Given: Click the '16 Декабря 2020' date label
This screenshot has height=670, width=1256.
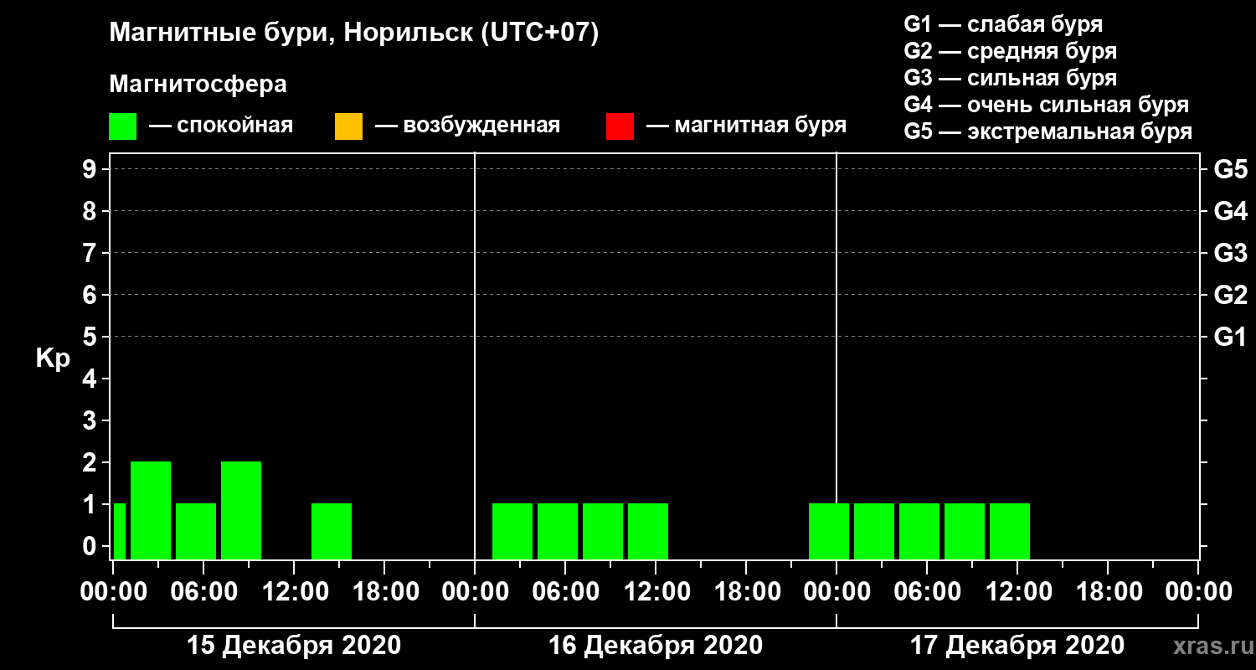Looking at the screenshot, I should 656,646.
